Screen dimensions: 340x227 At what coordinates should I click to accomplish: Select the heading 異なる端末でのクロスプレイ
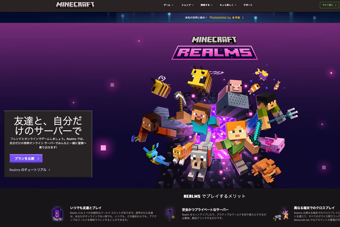point(314,208)
